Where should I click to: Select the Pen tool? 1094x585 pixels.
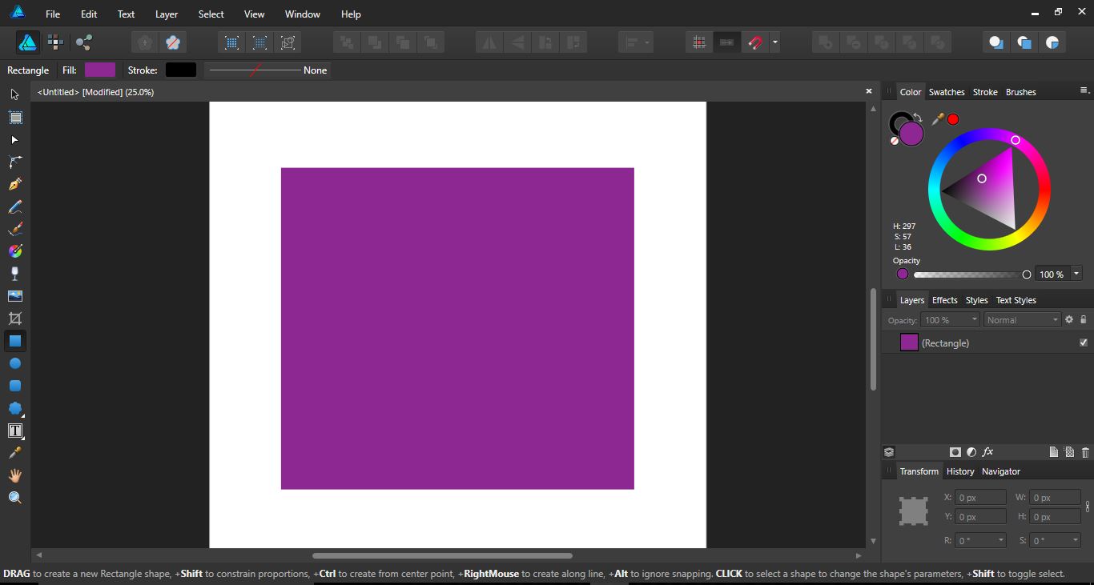click(14, 183)
